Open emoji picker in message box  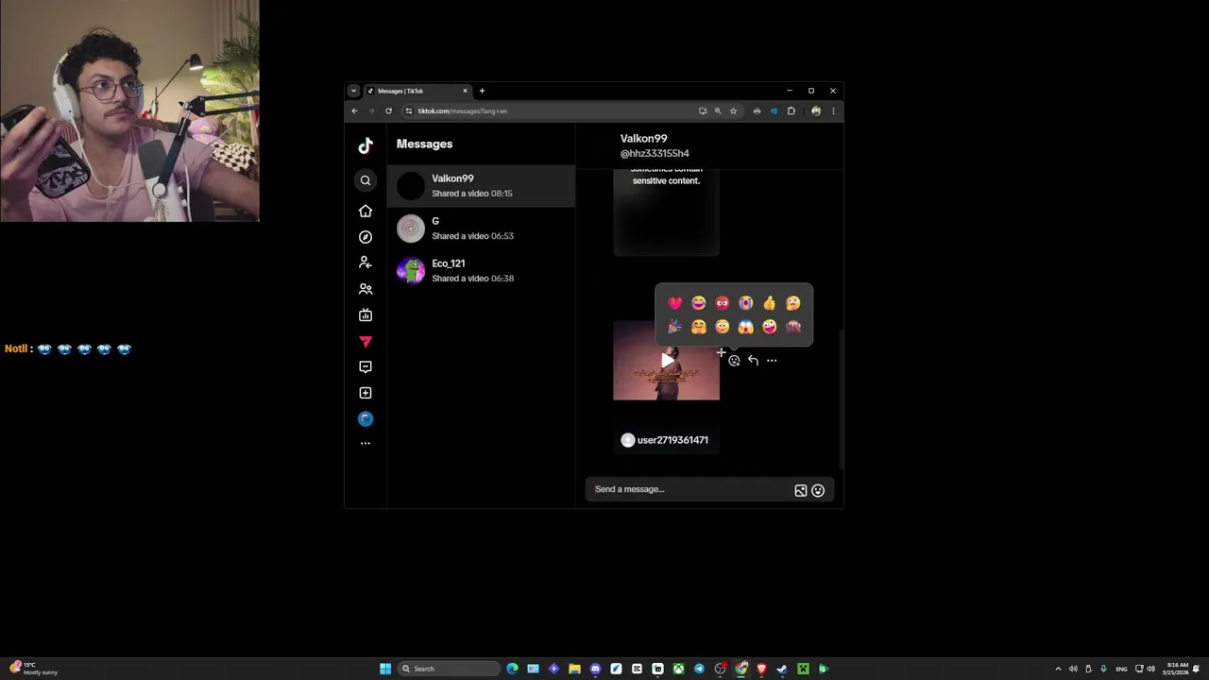coord(818,490)
